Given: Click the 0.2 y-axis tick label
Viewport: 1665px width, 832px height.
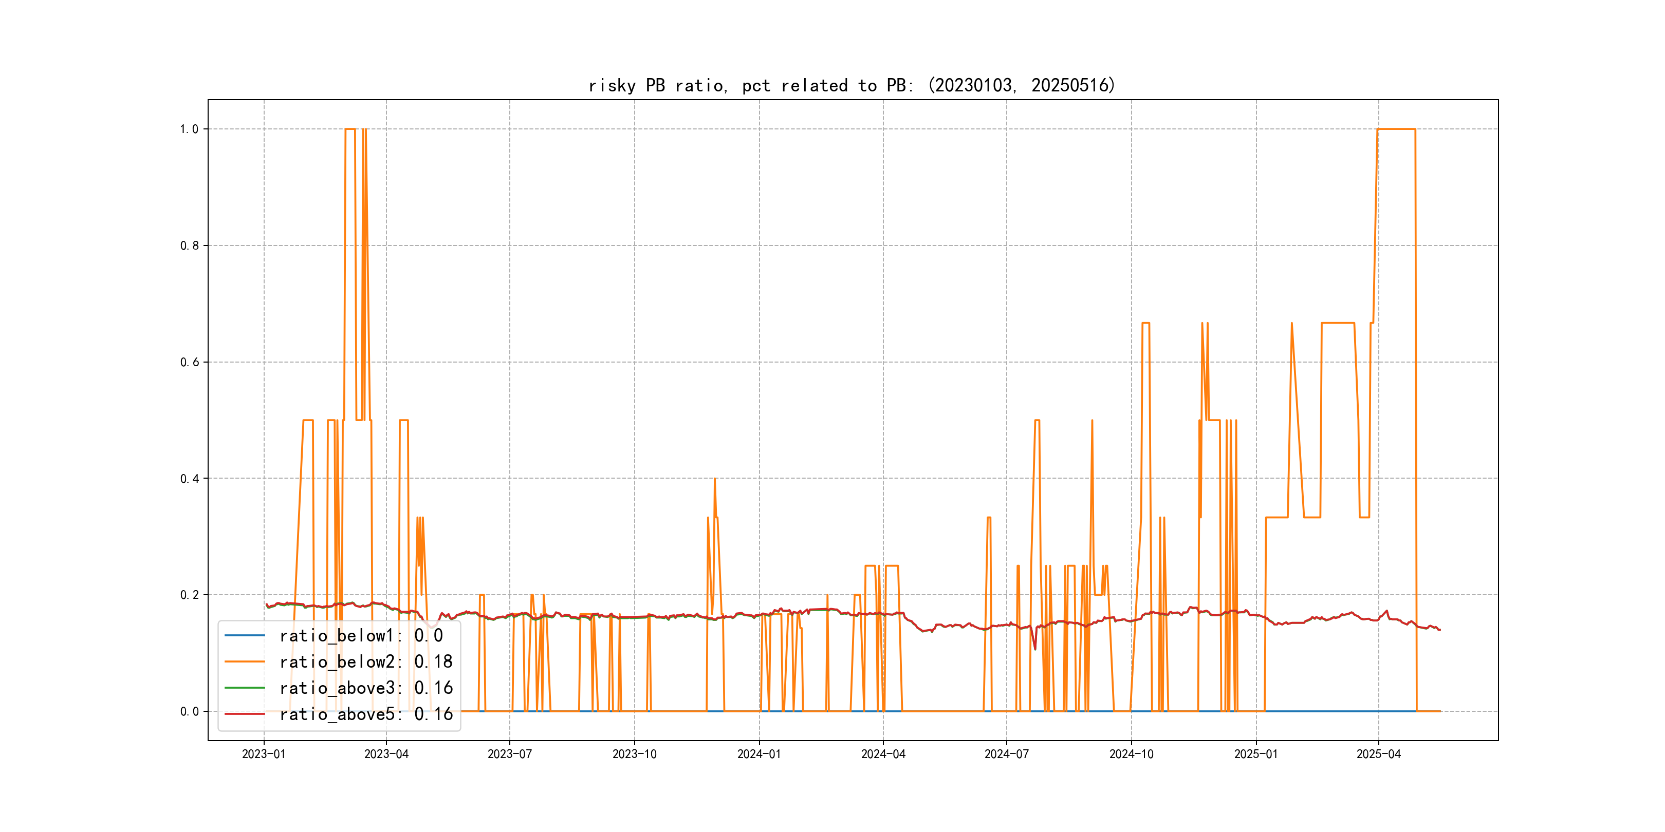Looking at the screenshot, I should [190, 595].
